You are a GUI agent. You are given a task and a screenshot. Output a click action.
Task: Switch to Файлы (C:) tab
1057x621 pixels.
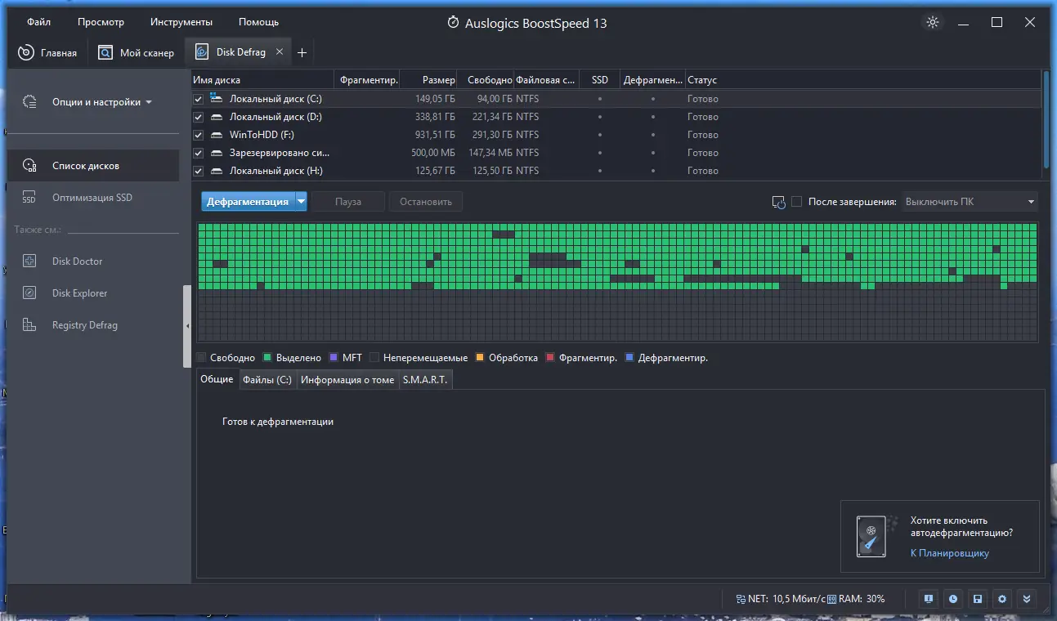(267, 380)
